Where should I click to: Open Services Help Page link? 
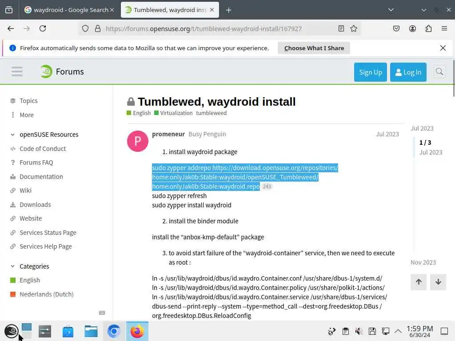click(x=46, y=246)
